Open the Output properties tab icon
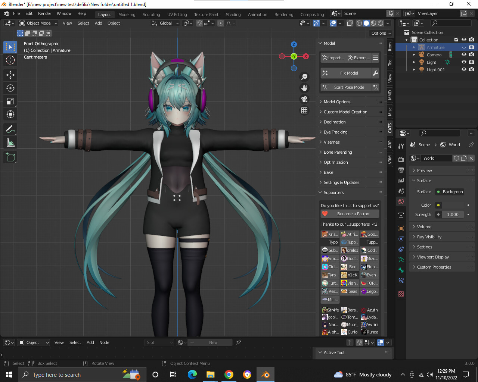The width and height of the screenshot is (478, 382). [x=401, y=170]
